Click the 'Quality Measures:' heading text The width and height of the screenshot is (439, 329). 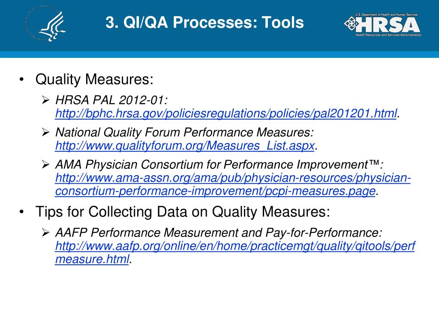click(94, 79)
